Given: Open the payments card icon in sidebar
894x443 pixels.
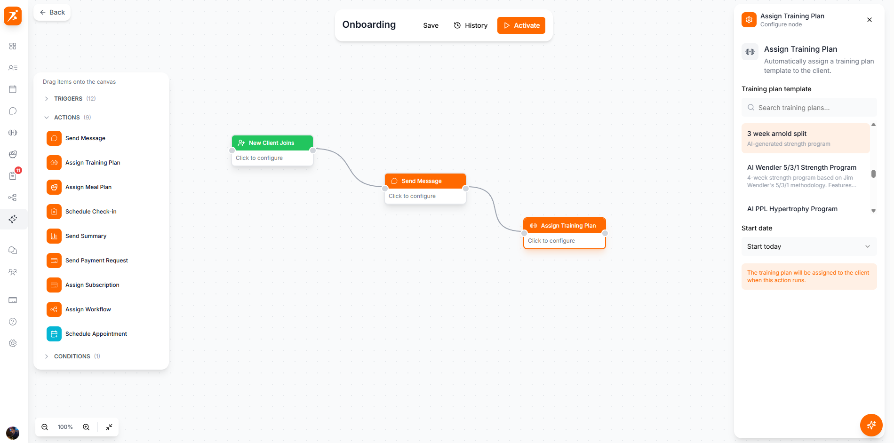Looking at the screenshot, I should [13, 300].
